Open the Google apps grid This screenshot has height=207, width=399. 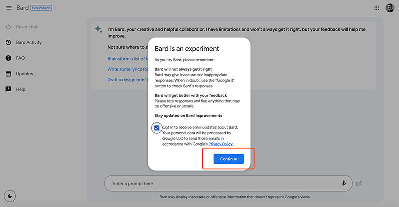(x=377, y=8)
